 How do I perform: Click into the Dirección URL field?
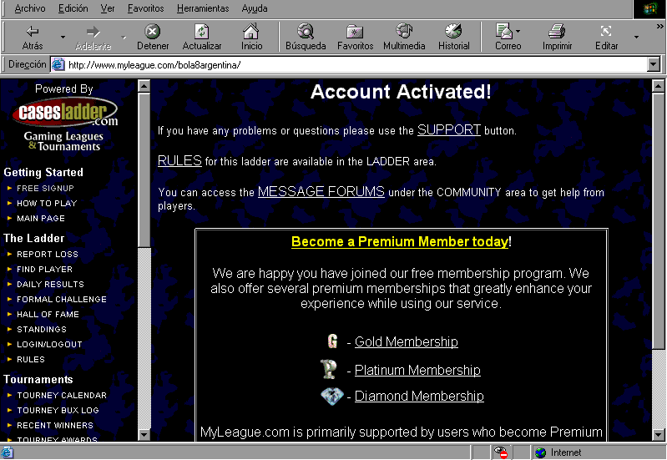351,64
